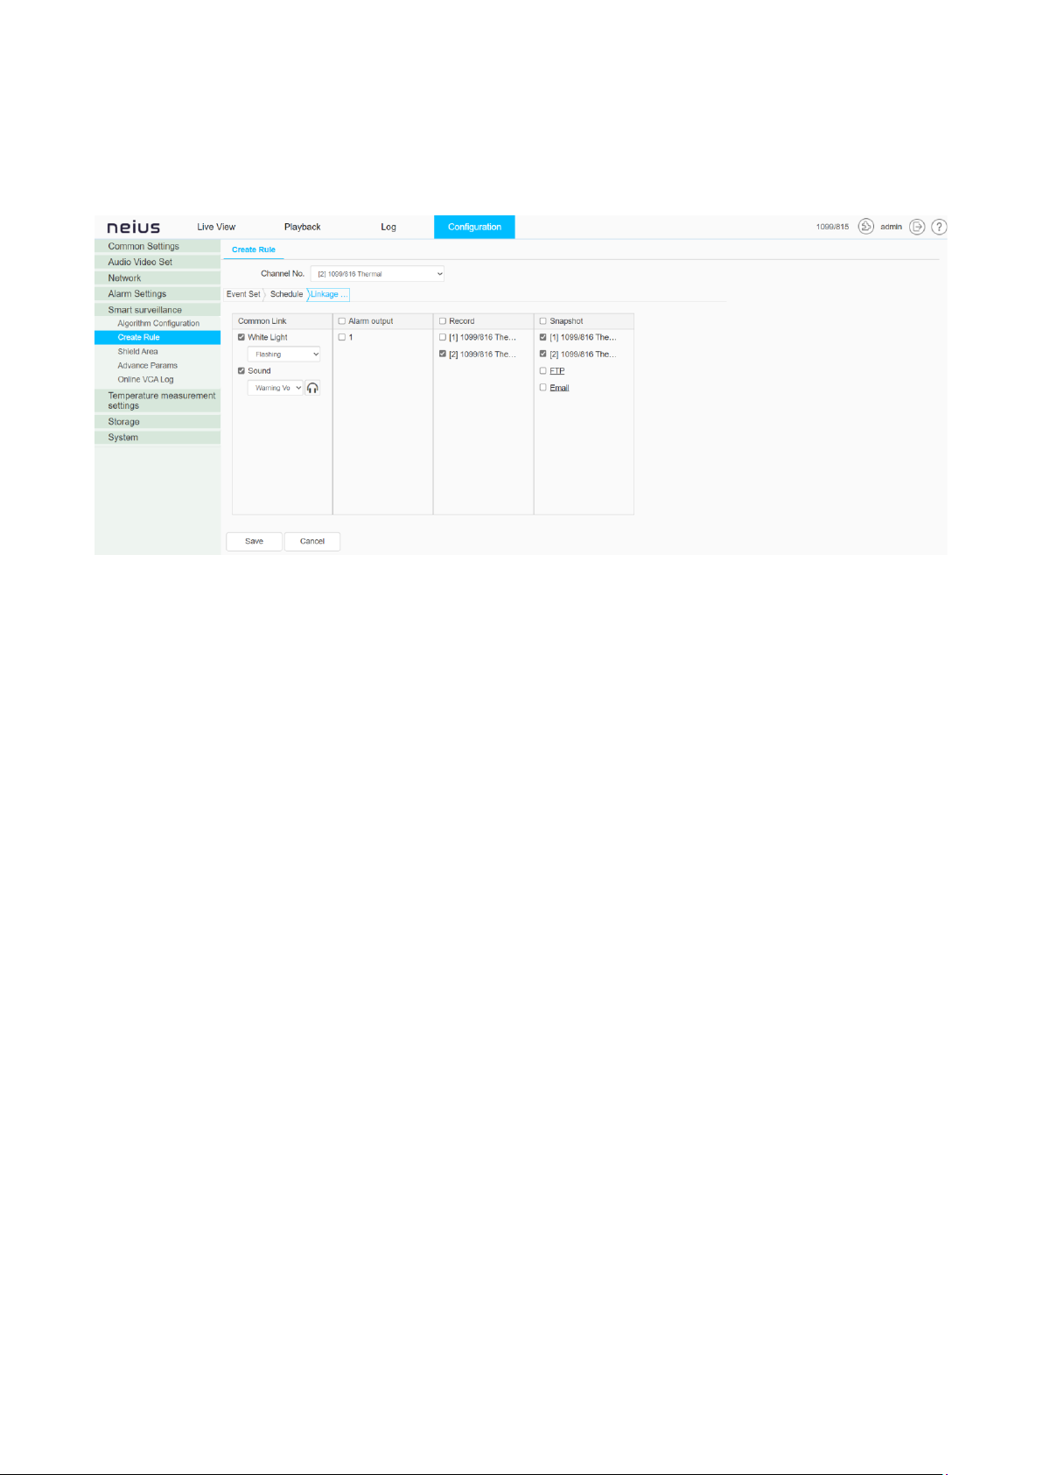Image resolution: width=1043 pixels, height=1475 pixels.
Task: Uncheck Record channel [2] checkbox
Action: [443, 354]
